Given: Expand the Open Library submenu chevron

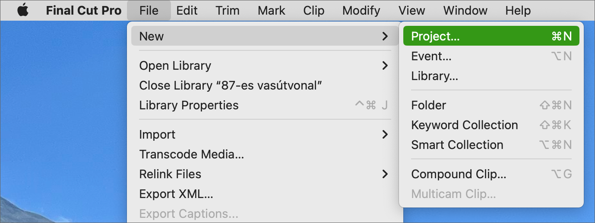Looking at the screenshot, I should [x=385, y=65].
